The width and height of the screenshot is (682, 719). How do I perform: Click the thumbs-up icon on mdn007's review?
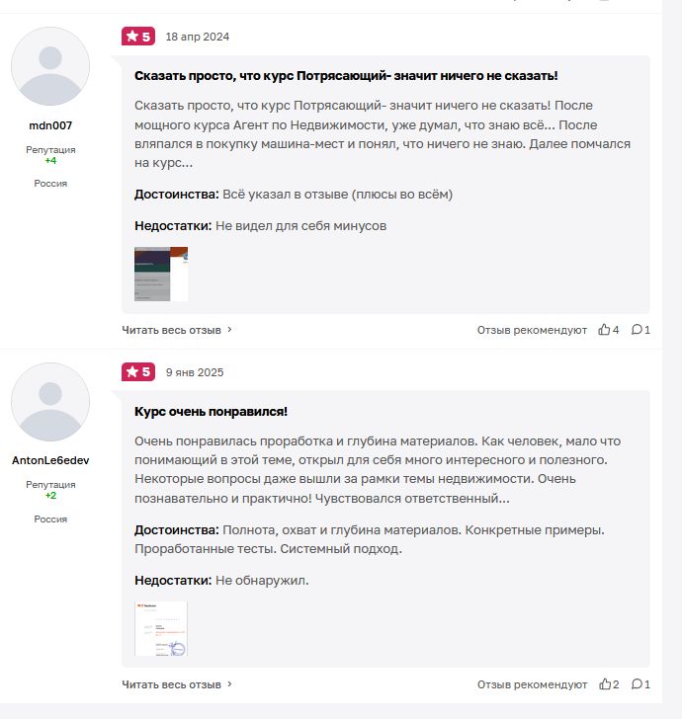click(604, 330)
